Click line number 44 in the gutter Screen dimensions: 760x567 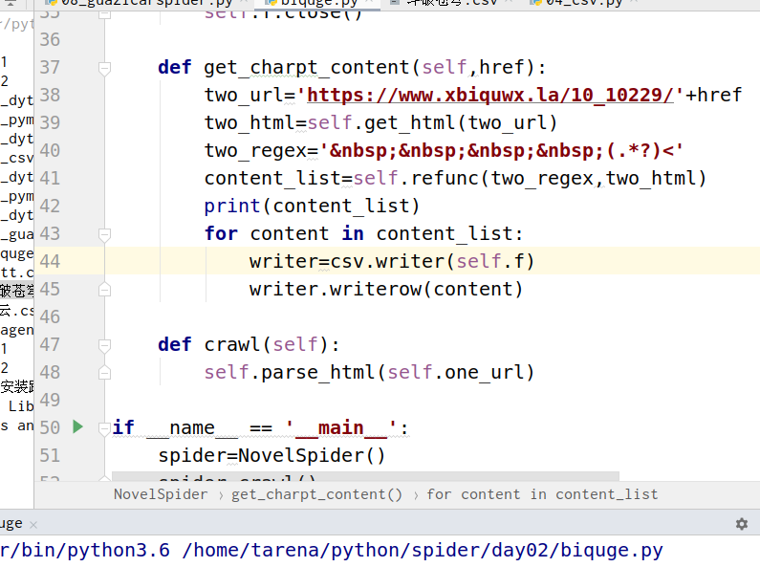tap(49, 262)
